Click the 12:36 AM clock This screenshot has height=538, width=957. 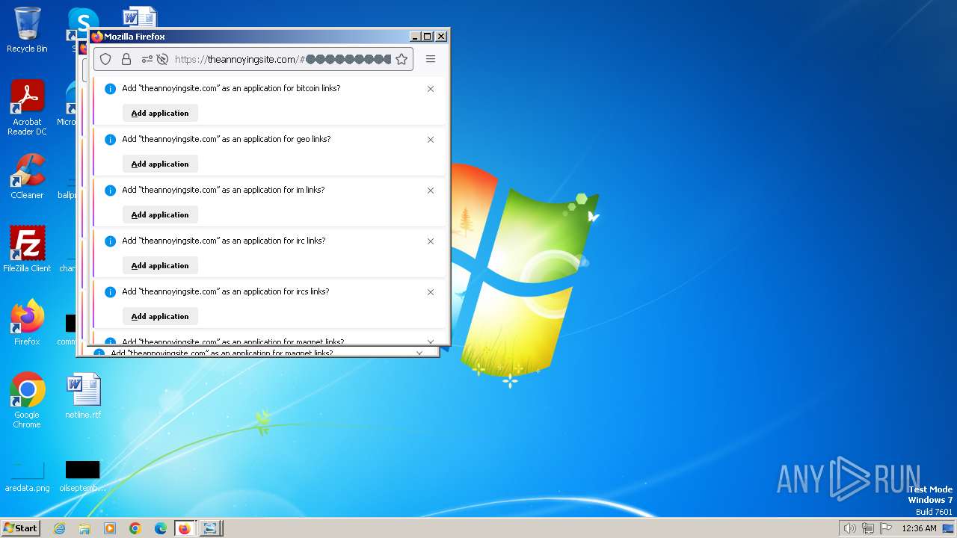point(919,528)
